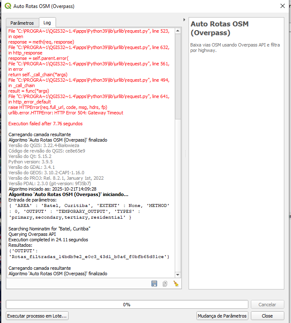Viewport: 291px width, 323px height.
Task: Click 'Python version: 3.9.5' line
Action: pyautogui.click(x=31, y=162)
